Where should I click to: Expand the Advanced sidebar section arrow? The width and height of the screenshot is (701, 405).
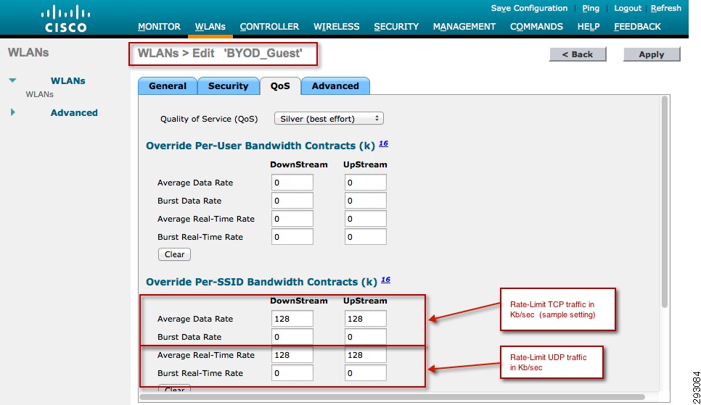click(12, 112)
